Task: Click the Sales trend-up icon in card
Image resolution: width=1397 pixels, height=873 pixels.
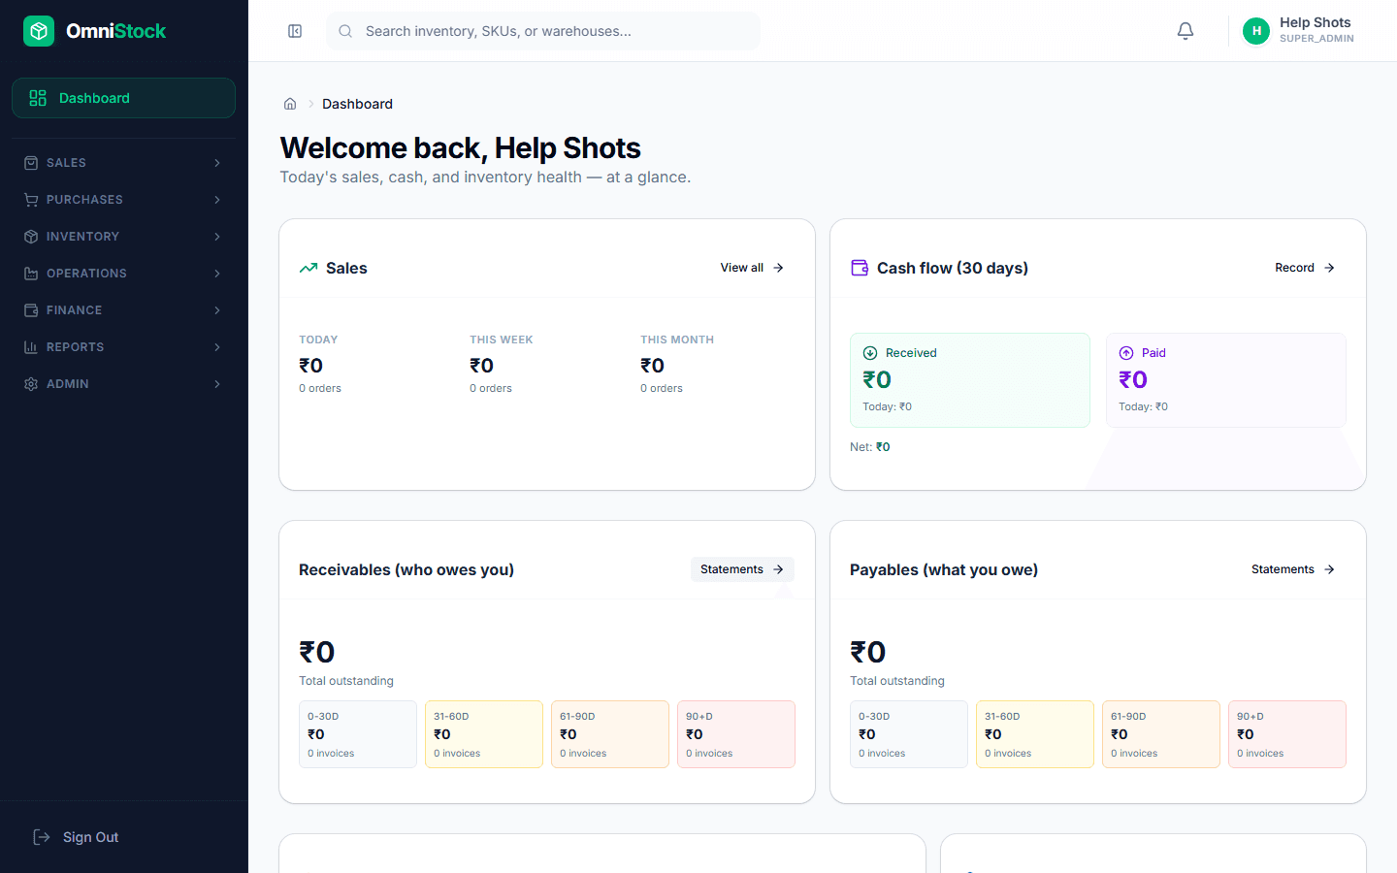Action: click(x=309, y=268)
